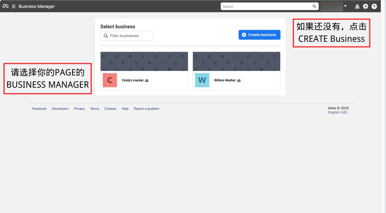Click briefcase icon beside Cindy's market
Screen dimensions: 386x213
pyautogui.click(x=147, y=81)
